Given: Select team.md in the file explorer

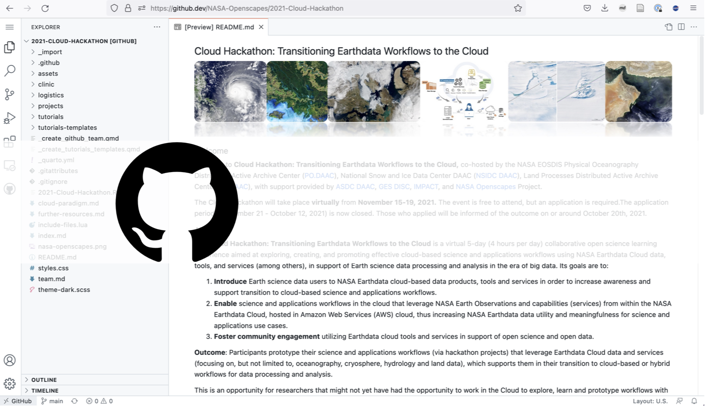Looking at the screenshot, I should pos(51,279).
